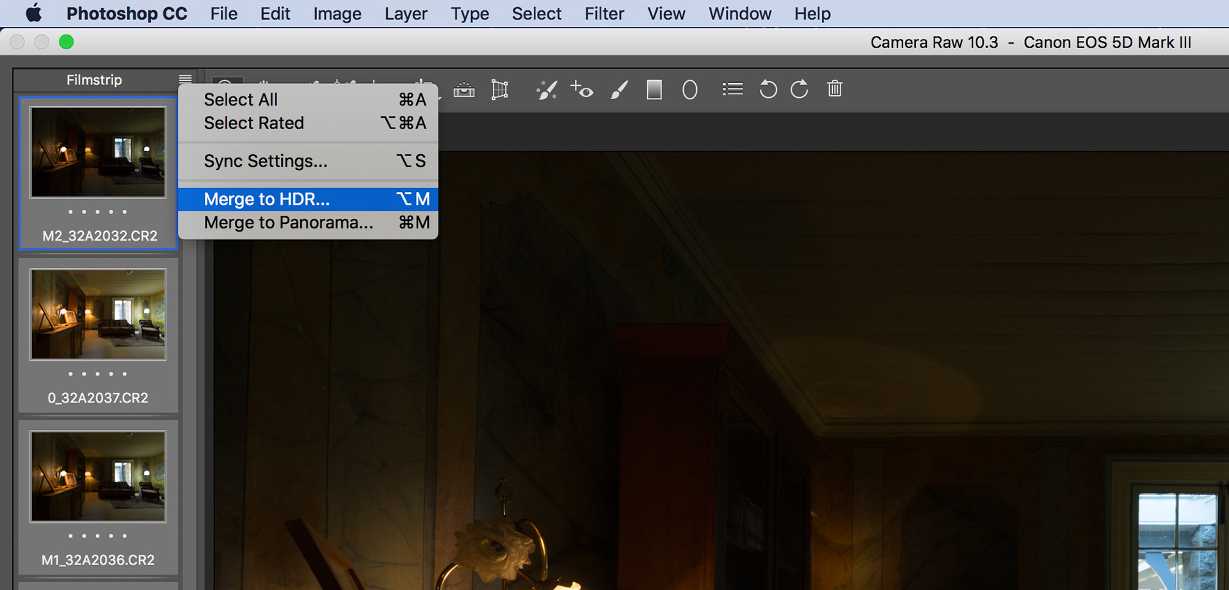1229x590 pixels.
Task: Open the Edit menu
Action: [x=275, y=13]
